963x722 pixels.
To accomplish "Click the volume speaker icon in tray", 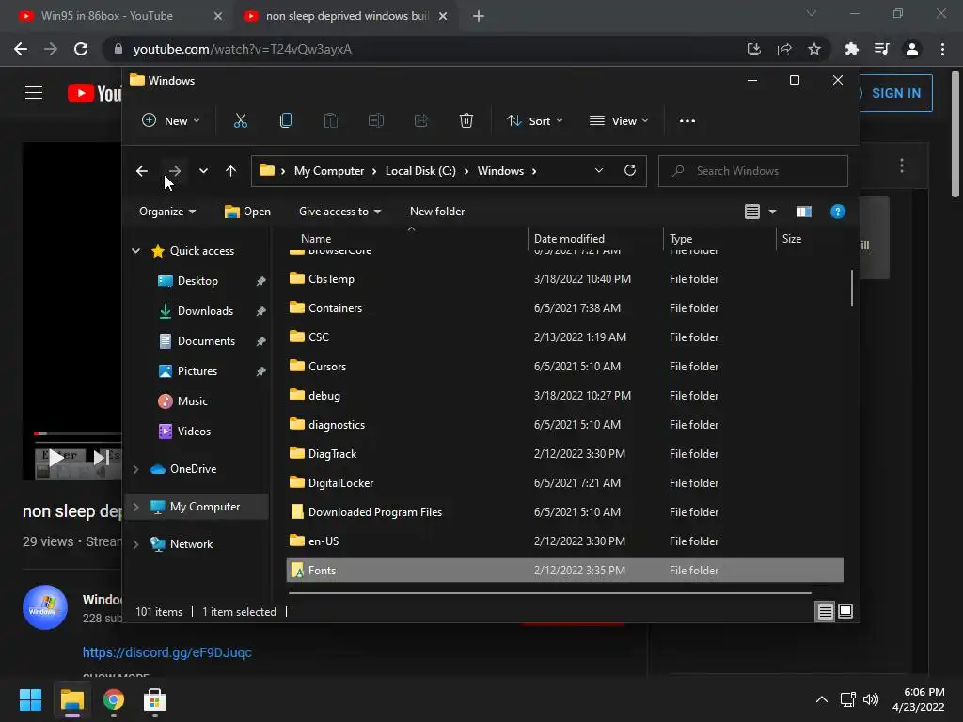I will click(x=871, y=699).
